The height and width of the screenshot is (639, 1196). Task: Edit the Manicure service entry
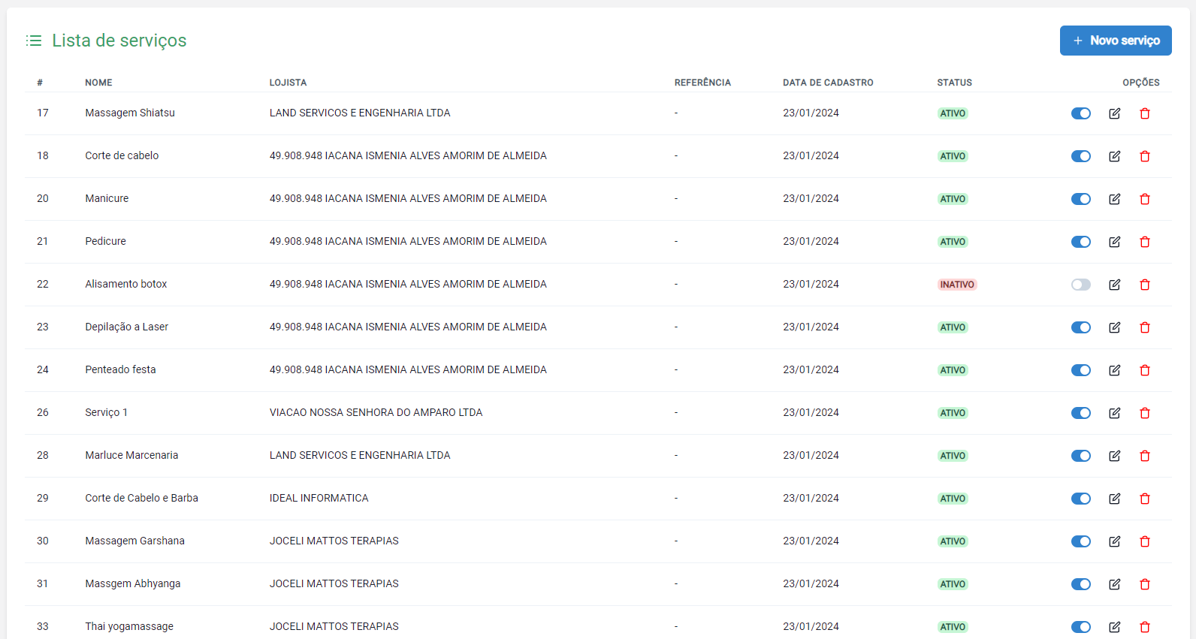click(1114, 199)
